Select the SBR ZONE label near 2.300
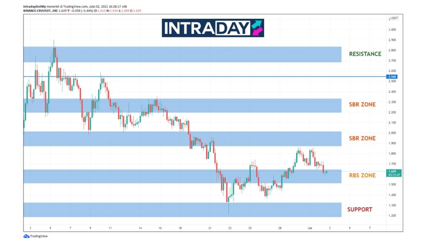The image size is (426, 244). [362, 104]
